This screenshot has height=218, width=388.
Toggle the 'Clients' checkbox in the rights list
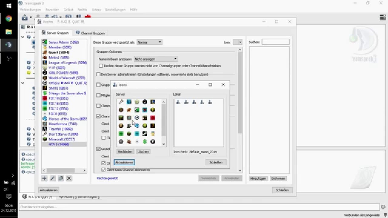(99, 106)
